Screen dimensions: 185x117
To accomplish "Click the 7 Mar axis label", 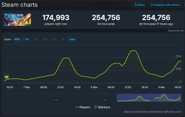I will [27, 87].
